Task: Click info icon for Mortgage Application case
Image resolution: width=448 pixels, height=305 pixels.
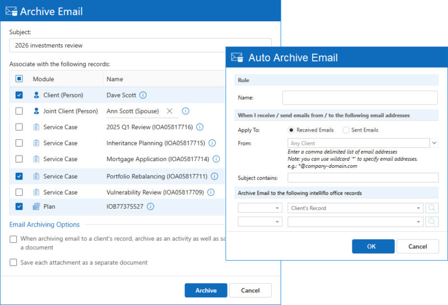Action: click(x=216, y=159)
